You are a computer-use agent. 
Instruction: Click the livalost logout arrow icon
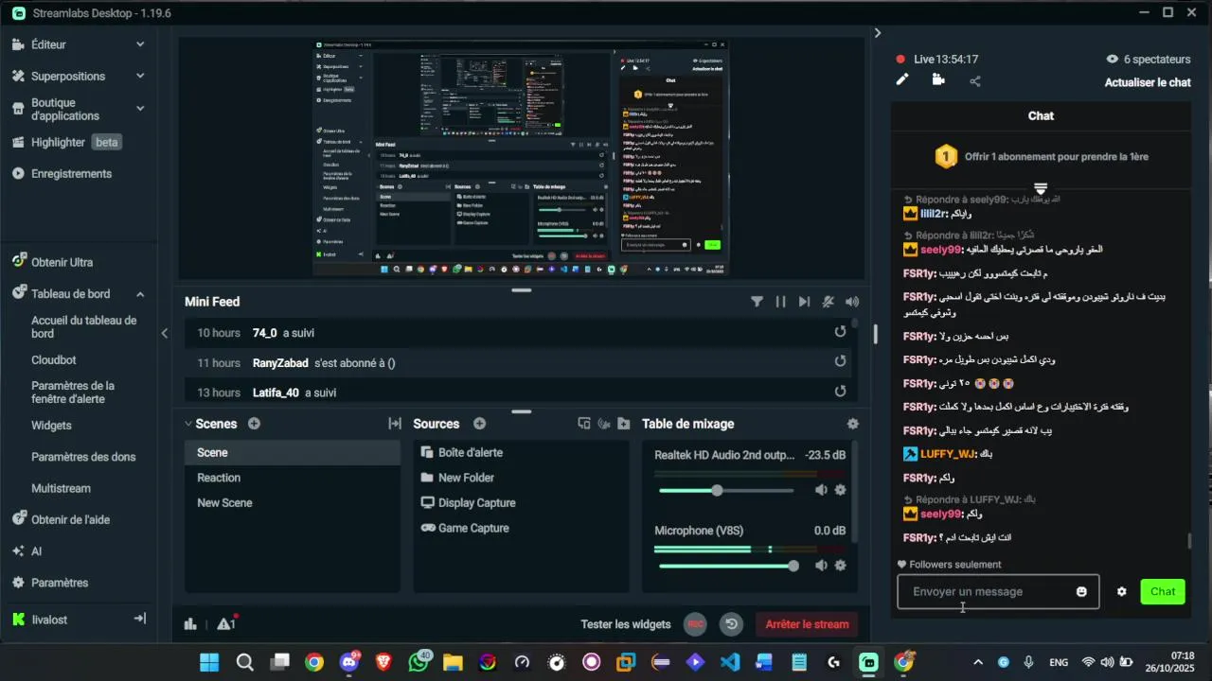coord(139,619)
